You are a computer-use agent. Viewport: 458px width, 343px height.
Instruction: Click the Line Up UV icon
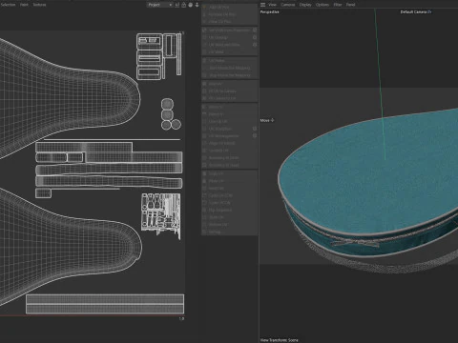[x=205, y=121]
